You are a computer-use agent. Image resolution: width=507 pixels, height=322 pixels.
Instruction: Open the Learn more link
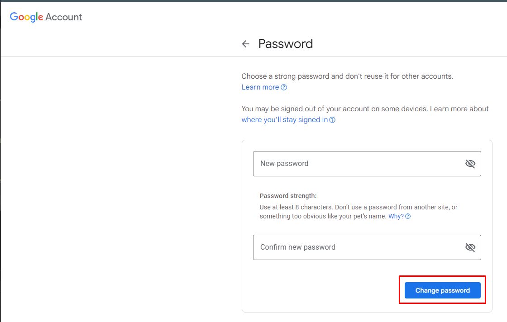click(x=260, y=87)
